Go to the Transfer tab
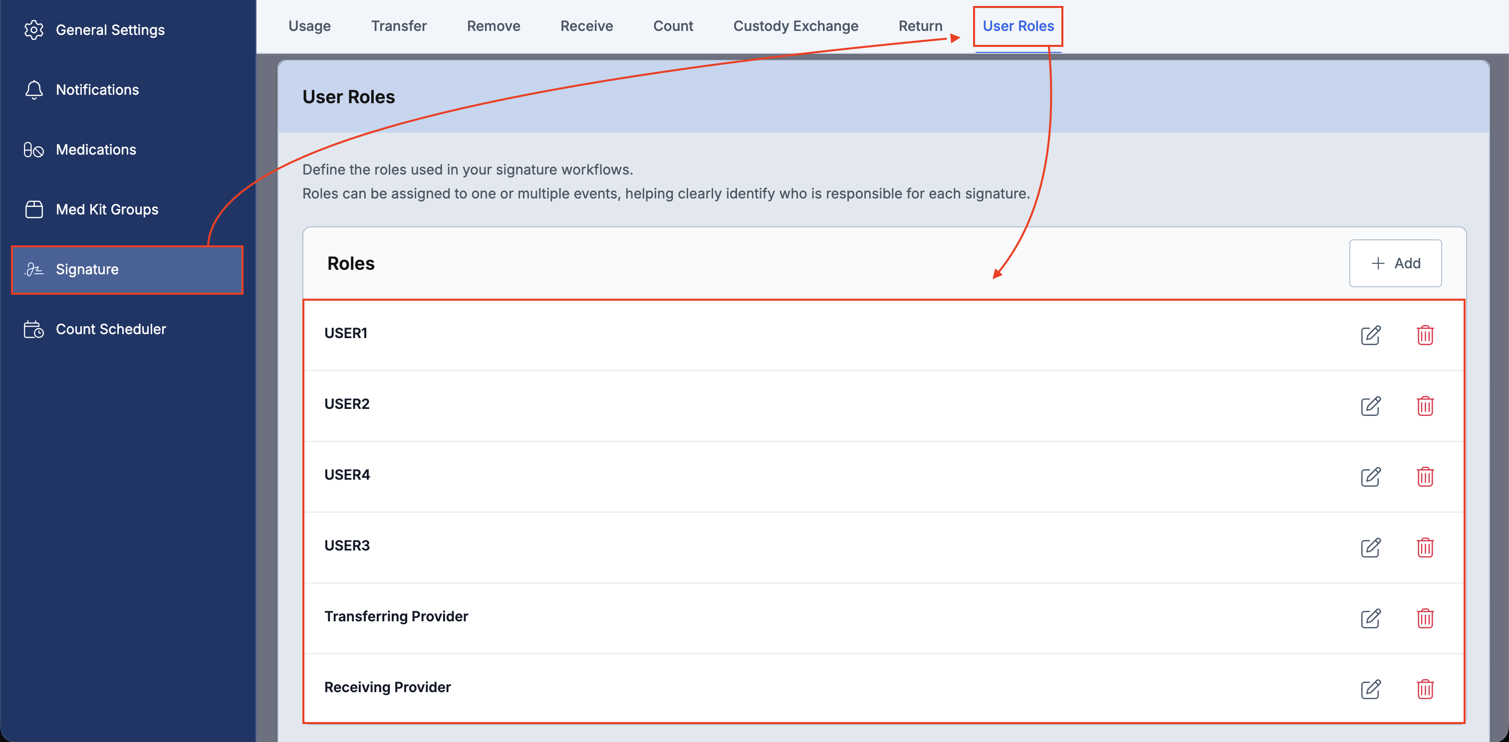This screenshot has height=742, width=1509. pos(399,26)
